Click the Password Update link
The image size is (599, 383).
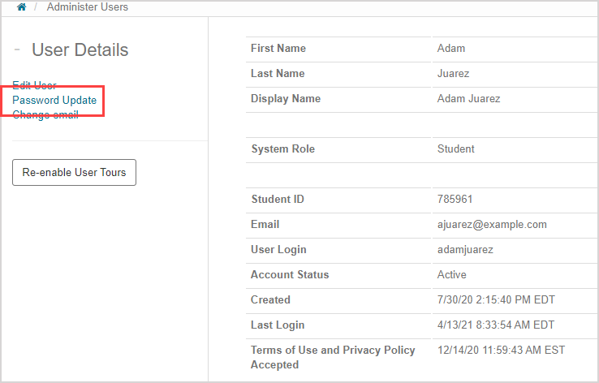(x=54, y=101)
